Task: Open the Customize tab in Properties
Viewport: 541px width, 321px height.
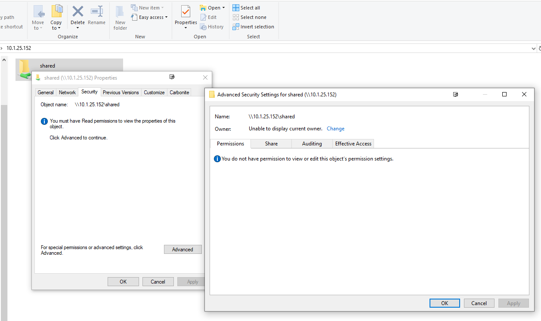Action: 154,93
